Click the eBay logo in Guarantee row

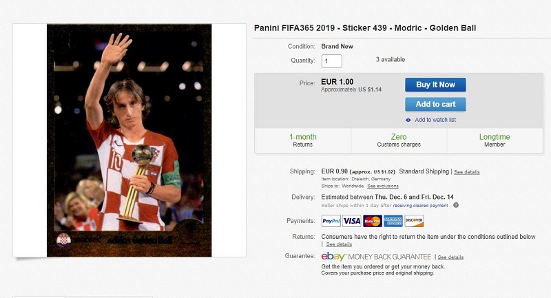pyautogui.click(x=334, y=257)
